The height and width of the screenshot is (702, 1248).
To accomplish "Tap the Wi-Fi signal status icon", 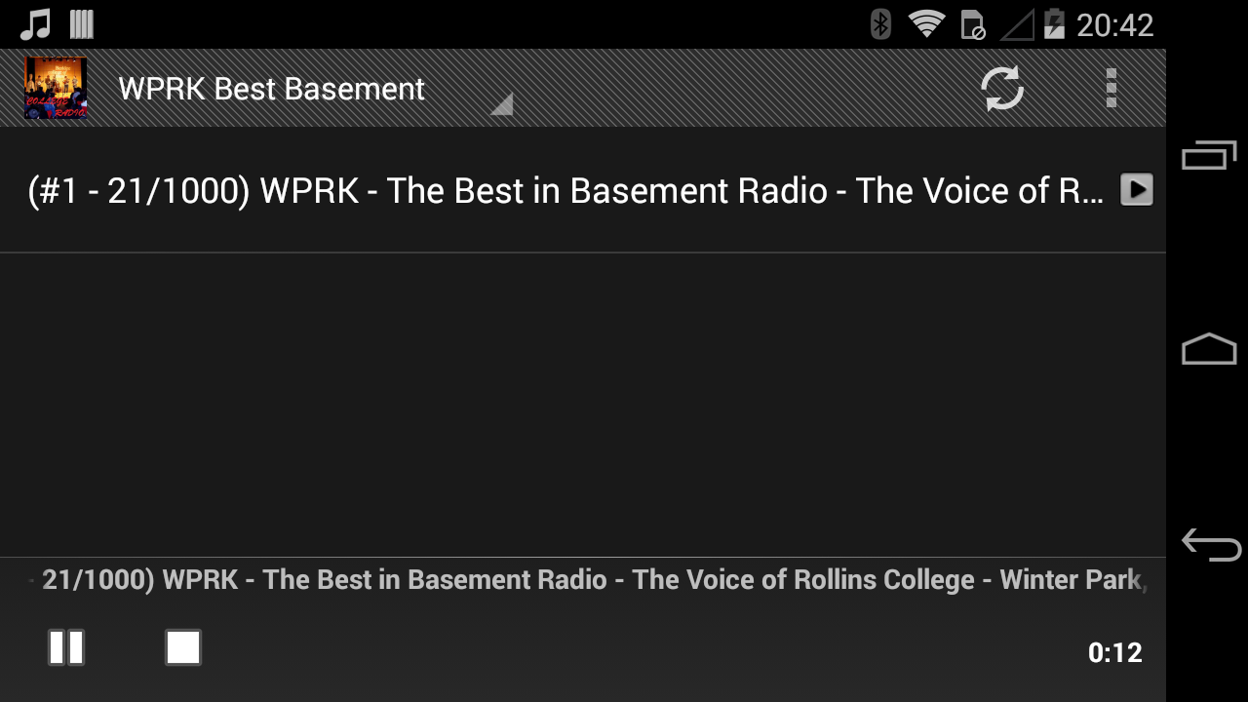I will (926, 24).
